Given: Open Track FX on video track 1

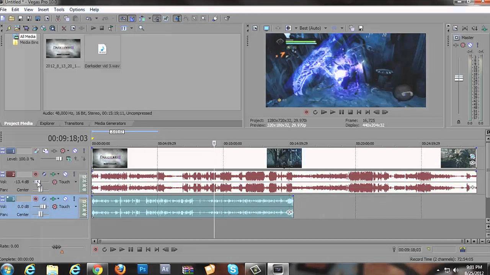Looking at the screenshot, I should (x=54, y=151).
